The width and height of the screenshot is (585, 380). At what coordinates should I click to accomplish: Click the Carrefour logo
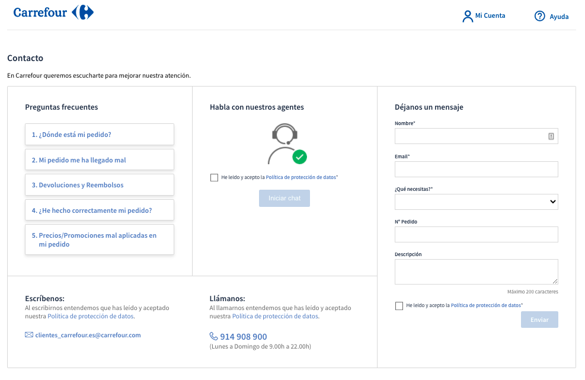pyautogui.click(x=53, y=12)
